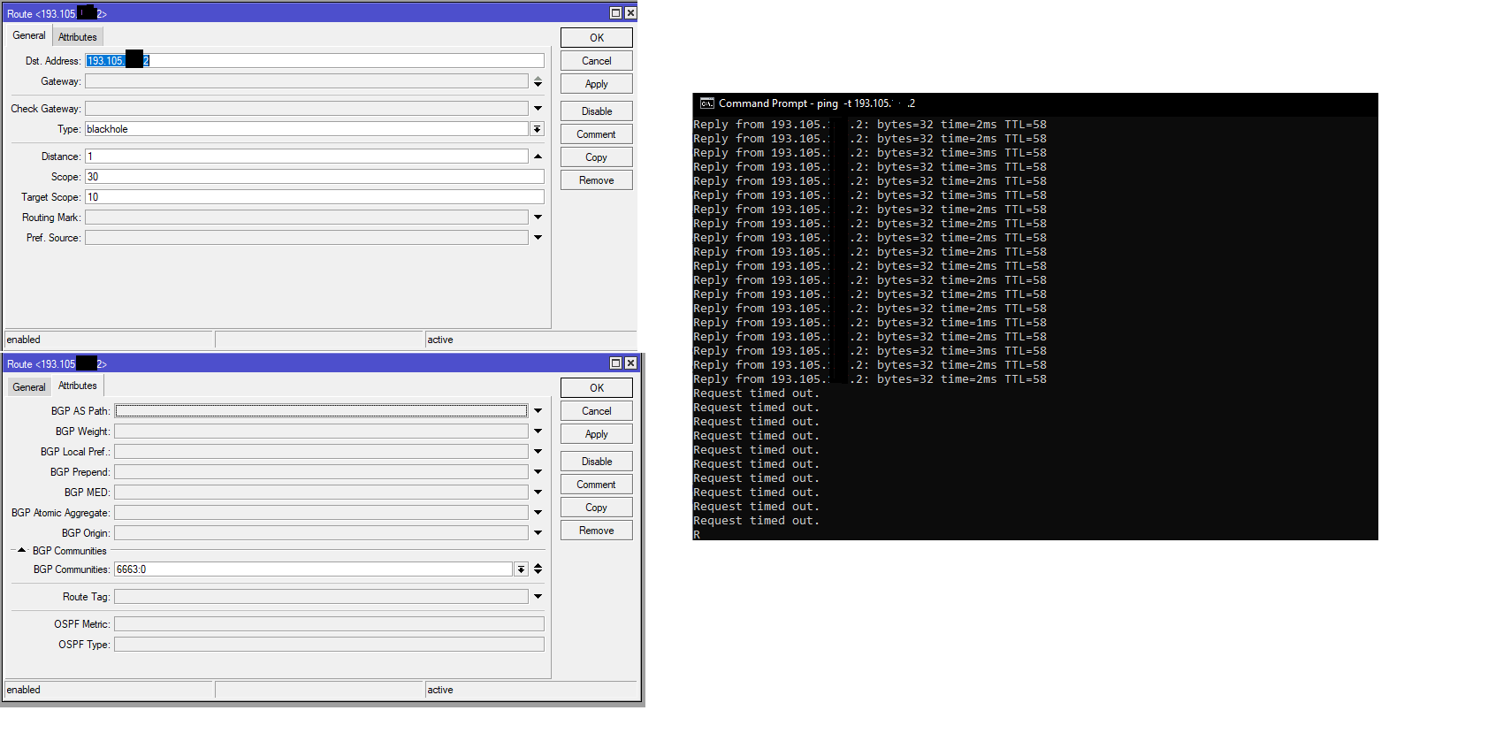Collapse the Distance field arrow
This screenshot has width=1488, height=741.
[x=538, y=157]
